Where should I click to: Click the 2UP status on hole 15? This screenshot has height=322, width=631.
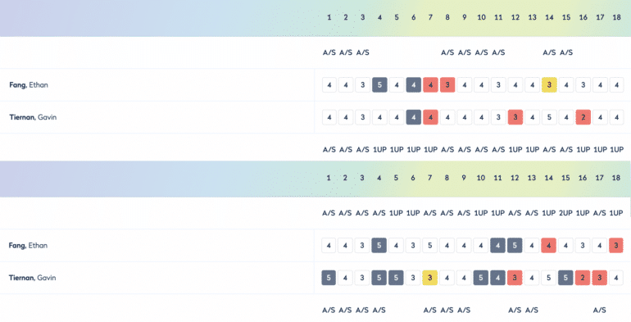pyautogui.click(x=565, y=213)
